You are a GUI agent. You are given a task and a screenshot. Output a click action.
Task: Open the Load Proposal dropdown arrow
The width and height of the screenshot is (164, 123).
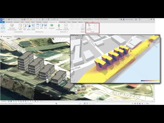[x=92, y=29]
